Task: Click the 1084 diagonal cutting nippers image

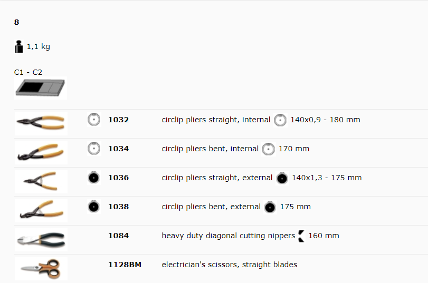Action: coord(41,240)
